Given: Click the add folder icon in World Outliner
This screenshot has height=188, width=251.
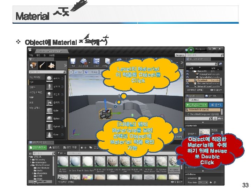Looking at the screenshot, I should (220, 64).
